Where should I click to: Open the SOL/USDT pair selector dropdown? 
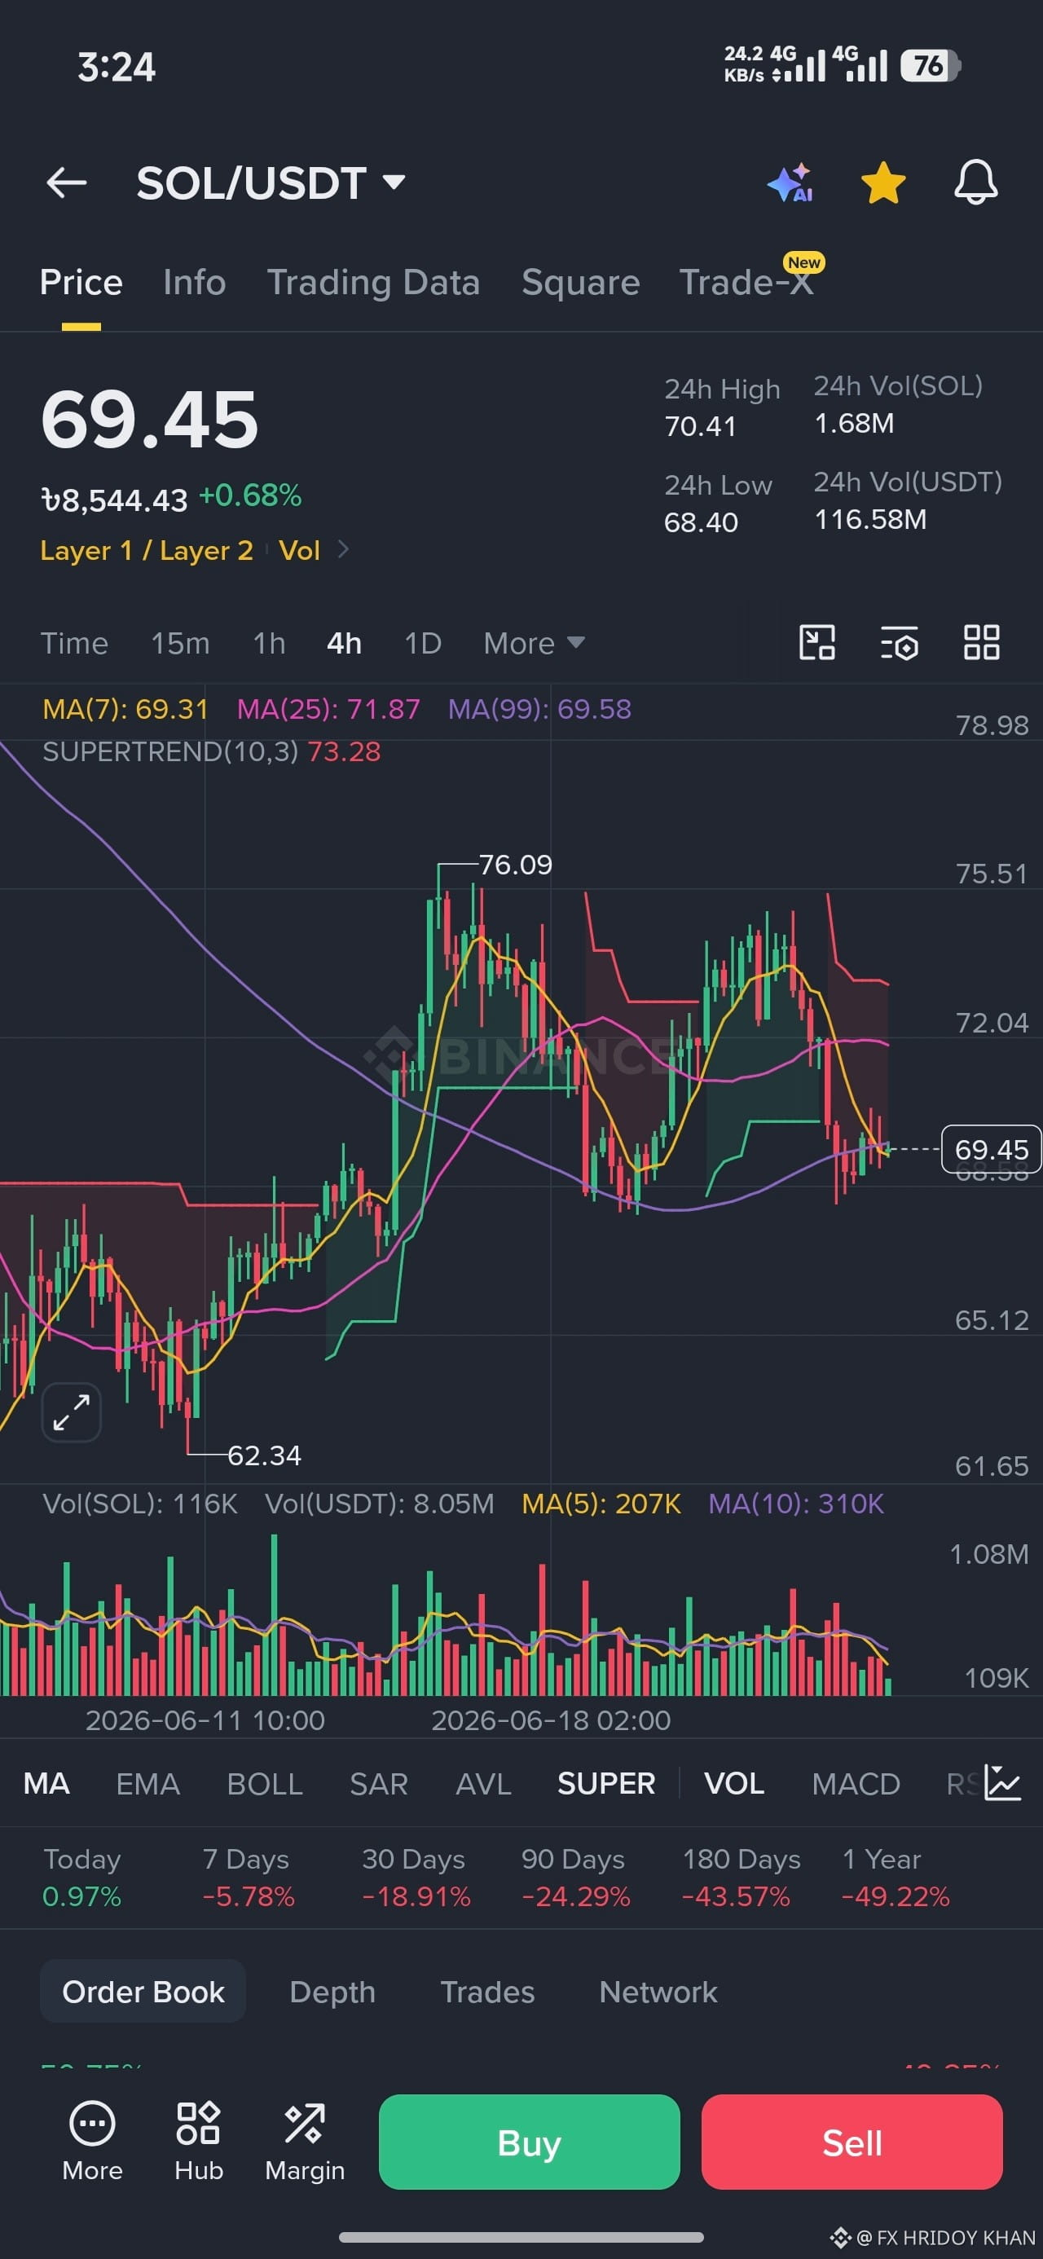tap(271, 183)
